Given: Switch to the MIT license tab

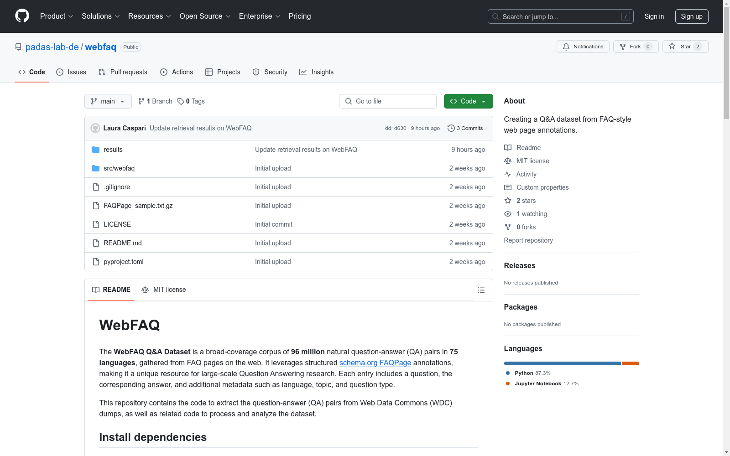Looking at the screenshot, I should point(164,290).
